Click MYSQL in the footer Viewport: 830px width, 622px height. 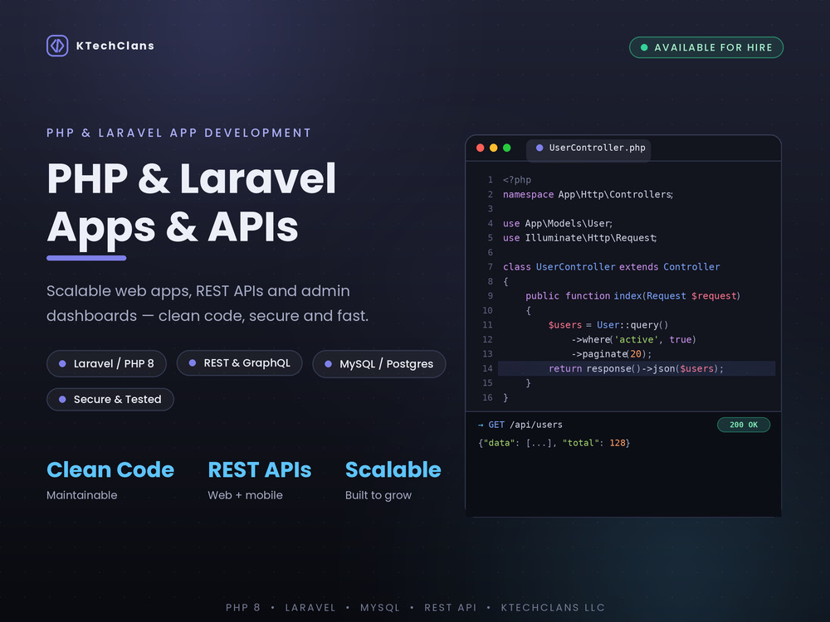pyautogui.click(x=380, y=608)
